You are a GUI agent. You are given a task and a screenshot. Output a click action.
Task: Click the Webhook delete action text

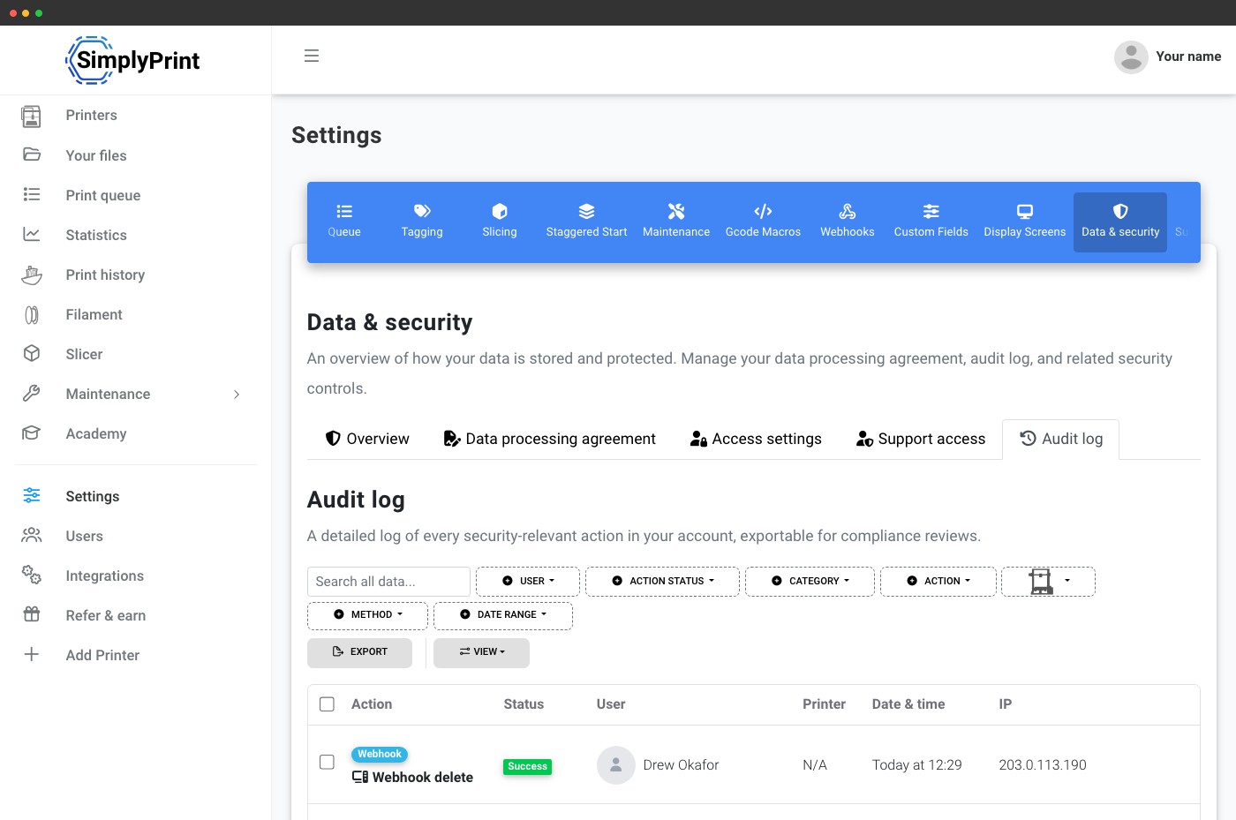(x=422, y=778)
